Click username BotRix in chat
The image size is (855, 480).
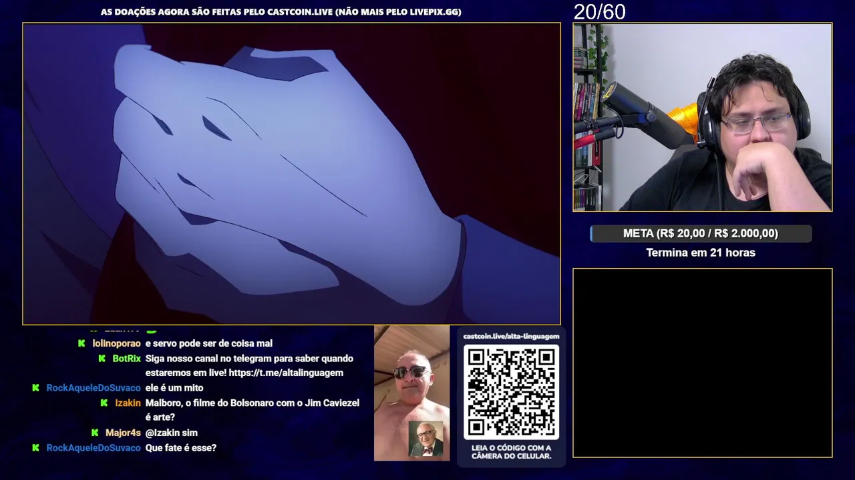[126, 359]
